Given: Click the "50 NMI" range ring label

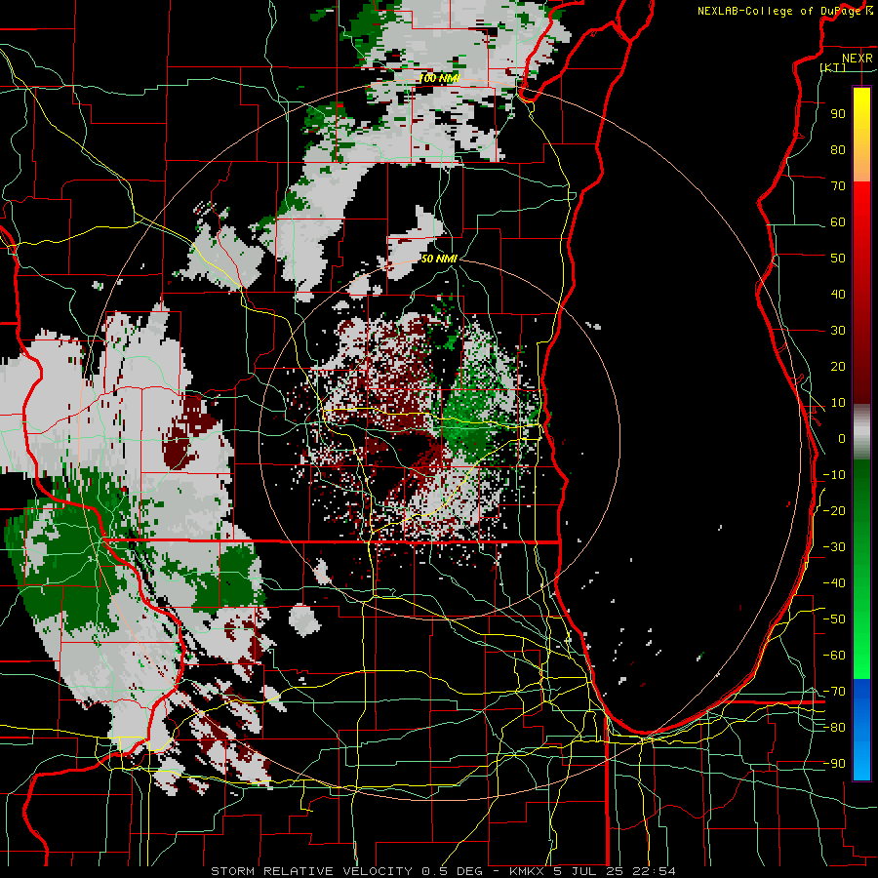Looking at the screenshot, I should (440, 259).
